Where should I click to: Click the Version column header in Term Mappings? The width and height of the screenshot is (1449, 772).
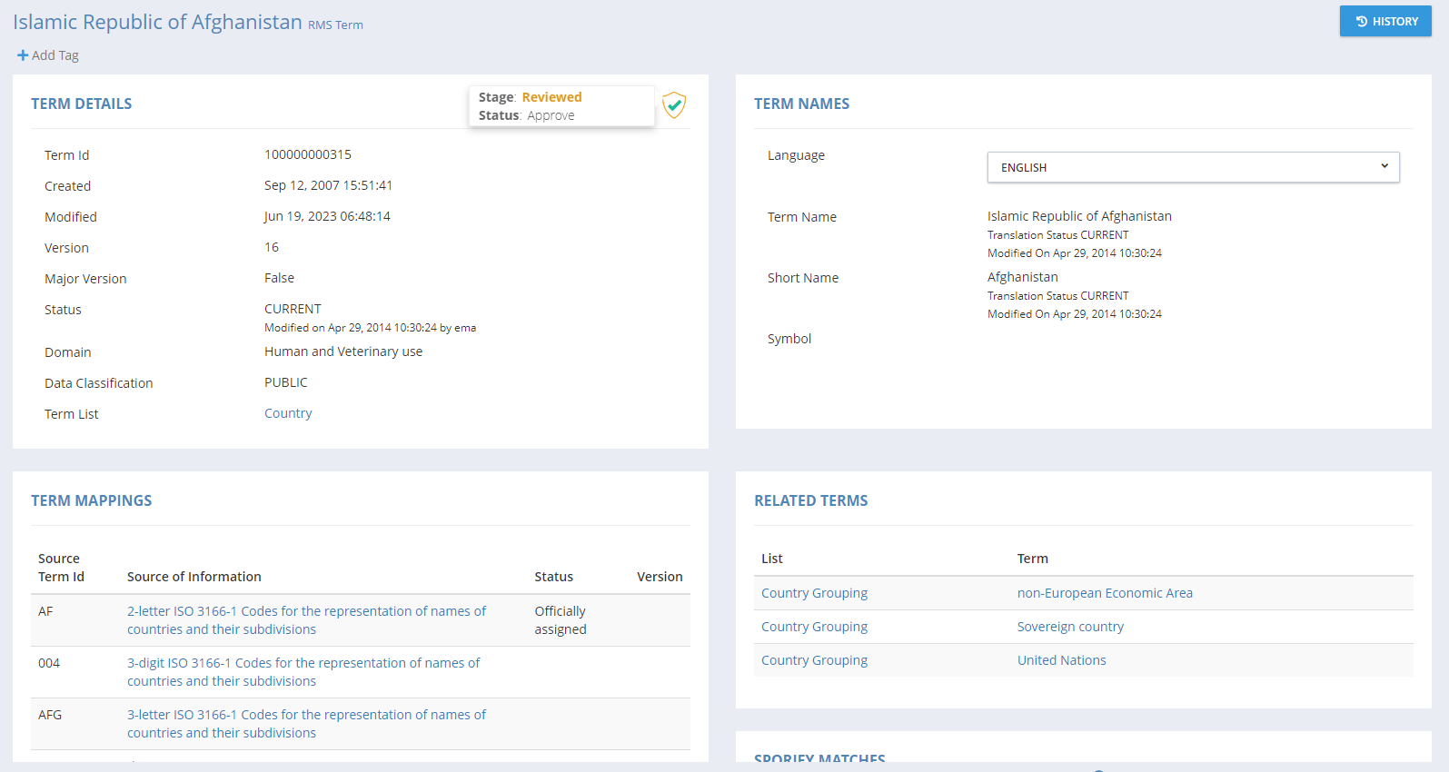coord(659,577)
